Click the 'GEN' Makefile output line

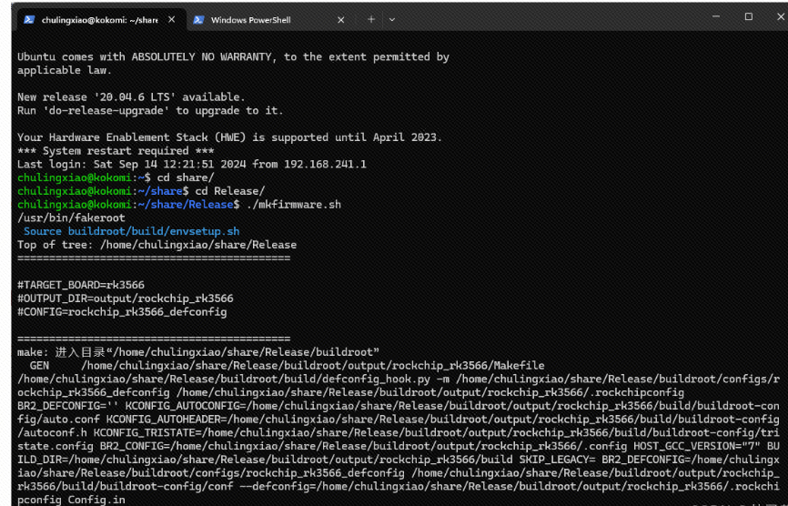[287, 366]
